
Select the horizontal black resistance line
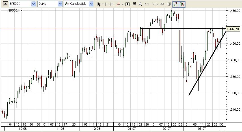tap(183, 29)
